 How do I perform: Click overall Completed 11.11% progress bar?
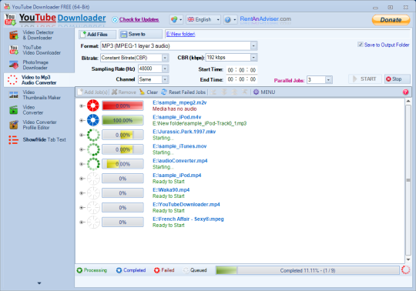(307, 270)
